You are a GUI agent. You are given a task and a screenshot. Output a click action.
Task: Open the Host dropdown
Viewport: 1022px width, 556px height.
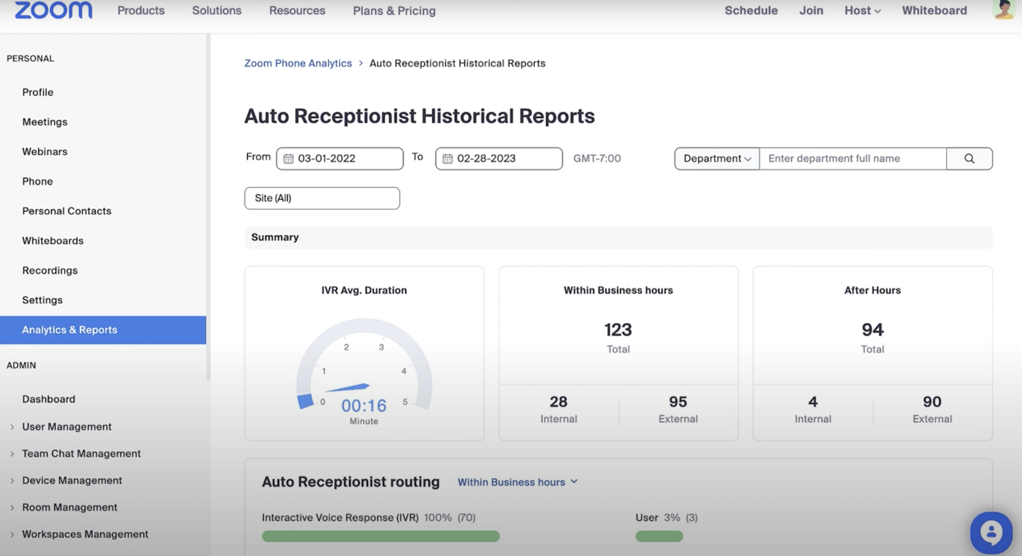pos(863,10)
